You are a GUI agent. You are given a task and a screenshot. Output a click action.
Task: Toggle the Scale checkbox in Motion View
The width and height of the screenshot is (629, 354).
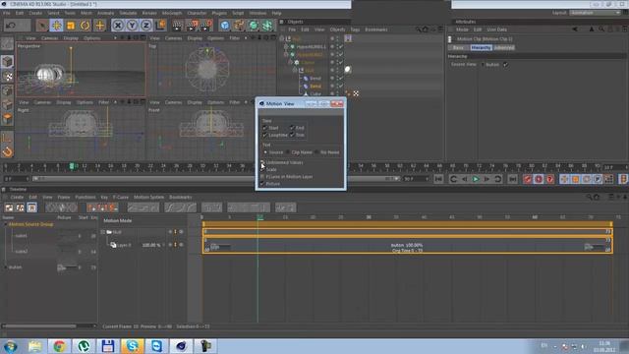coord(262,170)
